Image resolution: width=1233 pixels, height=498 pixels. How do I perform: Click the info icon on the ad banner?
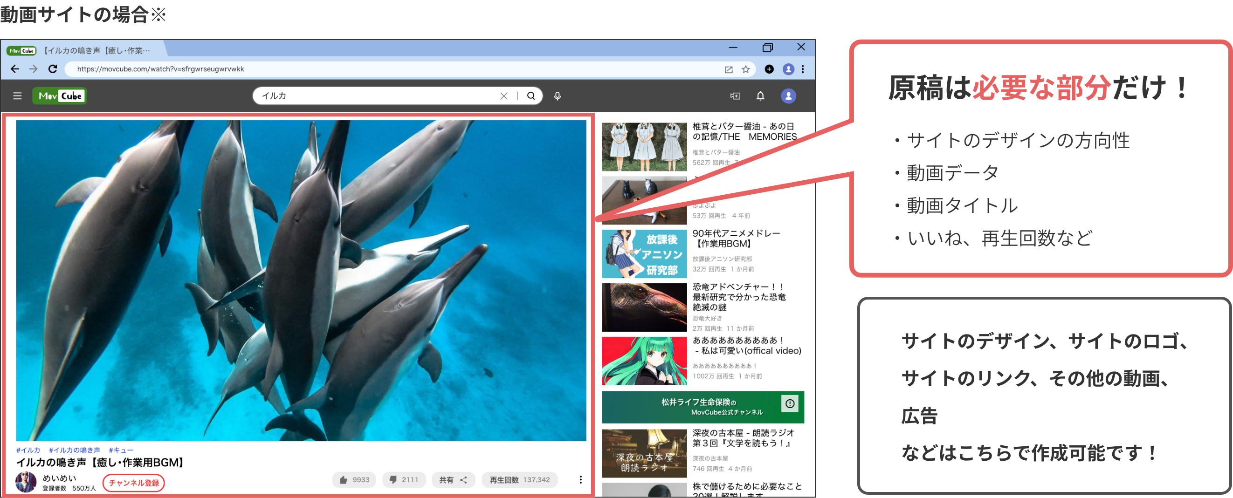click(790, 404)
